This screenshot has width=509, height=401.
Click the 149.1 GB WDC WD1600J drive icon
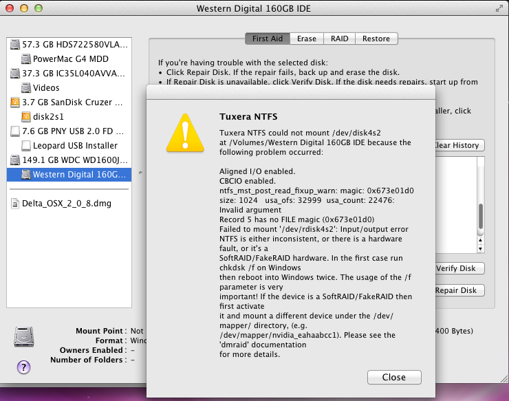(x=15, y=160)
